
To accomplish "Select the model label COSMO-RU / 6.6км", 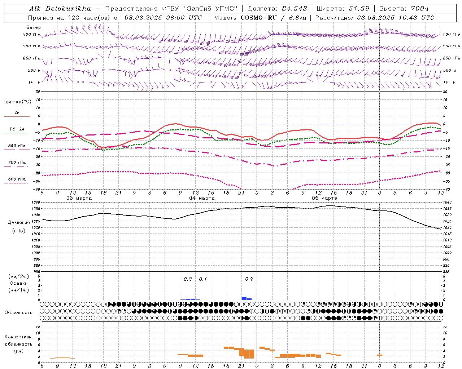I will click(274, 18).
